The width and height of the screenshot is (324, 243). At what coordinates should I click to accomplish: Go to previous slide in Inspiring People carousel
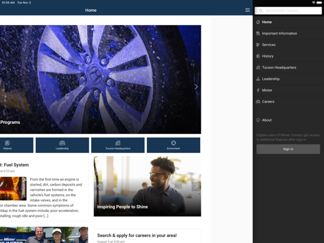99,186
